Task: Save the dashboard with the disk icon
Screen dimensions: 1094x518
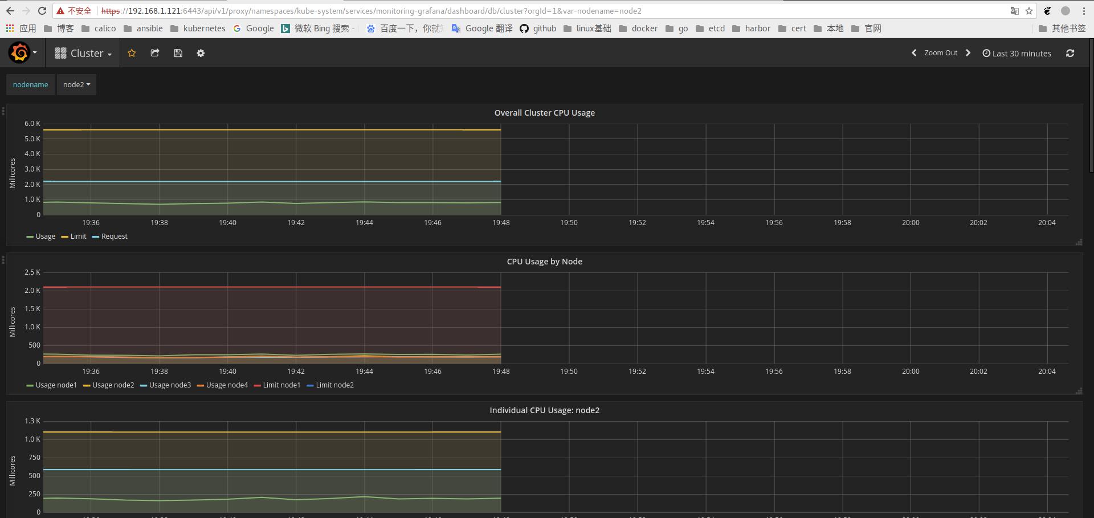Action: click(178, 53)
